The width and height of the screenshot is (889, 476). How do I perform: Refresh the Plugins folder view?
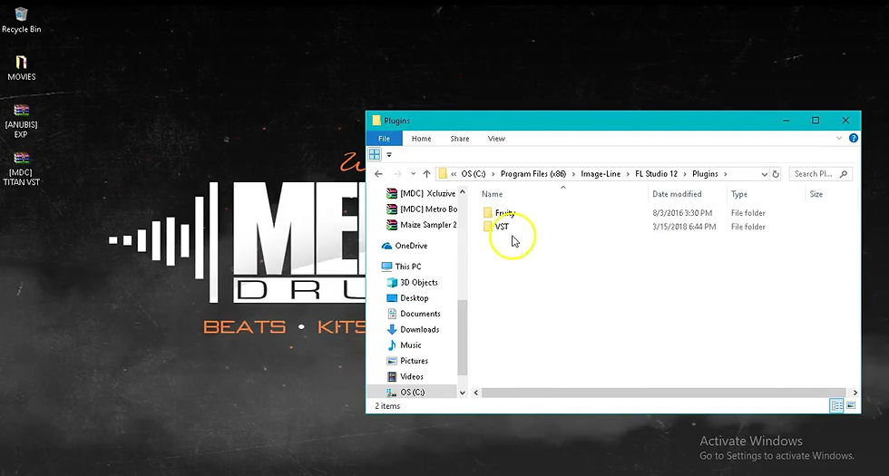point(776,174)
